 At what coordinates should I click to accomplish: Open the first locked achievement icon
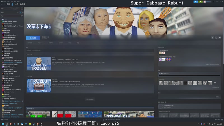161,83
